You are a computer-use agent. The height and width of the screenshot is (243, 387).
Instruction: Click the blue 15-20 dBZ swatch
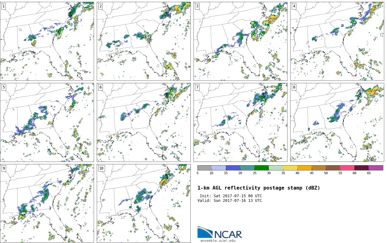[233, 168]
